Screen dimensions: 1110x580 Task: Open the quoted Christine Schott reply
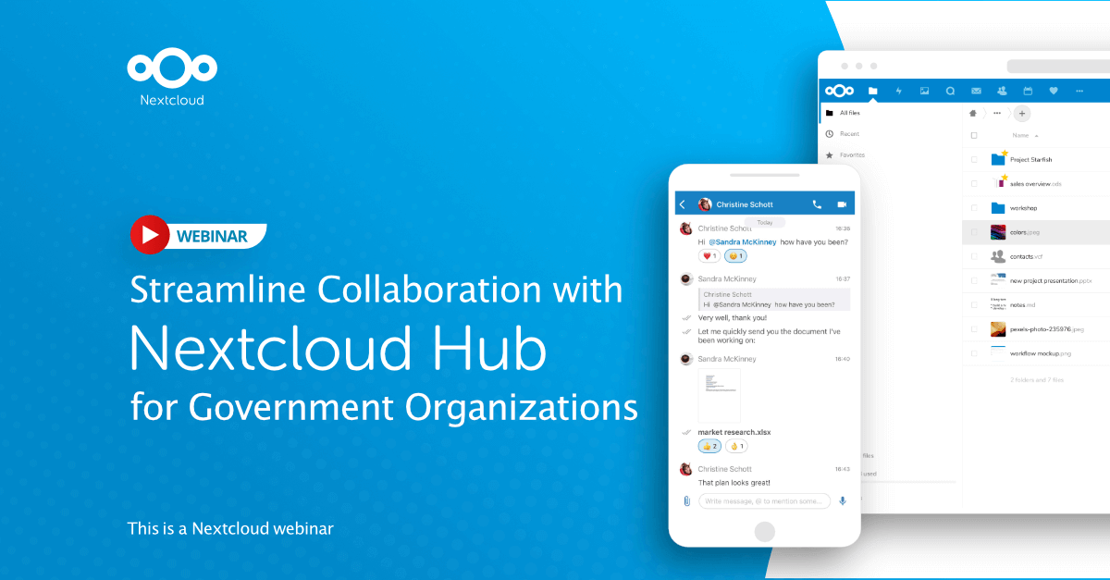click(x=774, y=300)
